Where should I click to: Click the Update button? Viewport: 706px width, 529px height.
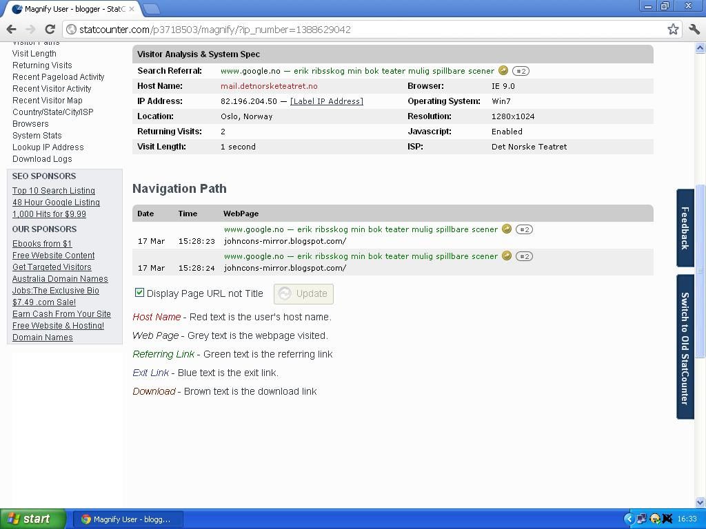303,293
